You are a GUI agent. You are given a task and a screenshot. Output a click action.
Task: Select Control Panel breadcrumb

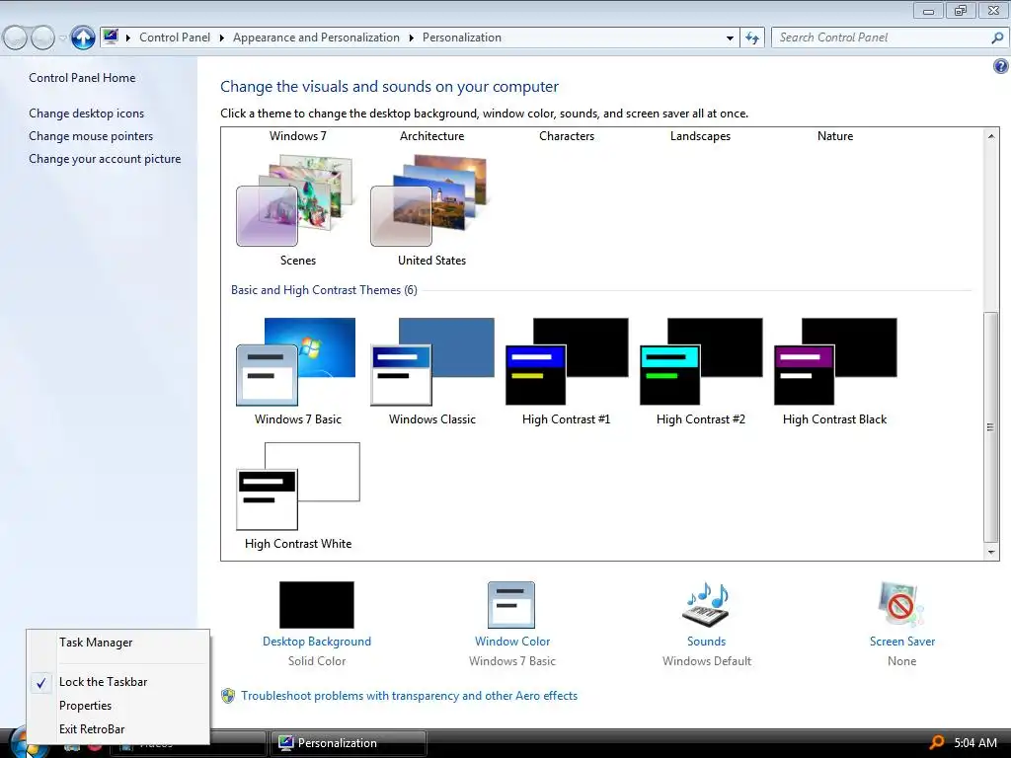click(175, 38)
